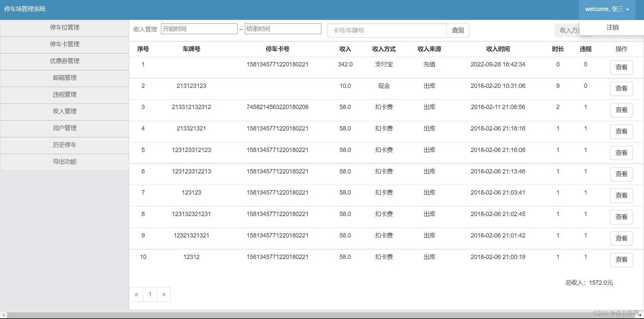The image size is (644, 319).
Task: Open 邮箱管理 in the sidebar
Action: point(64,78)
